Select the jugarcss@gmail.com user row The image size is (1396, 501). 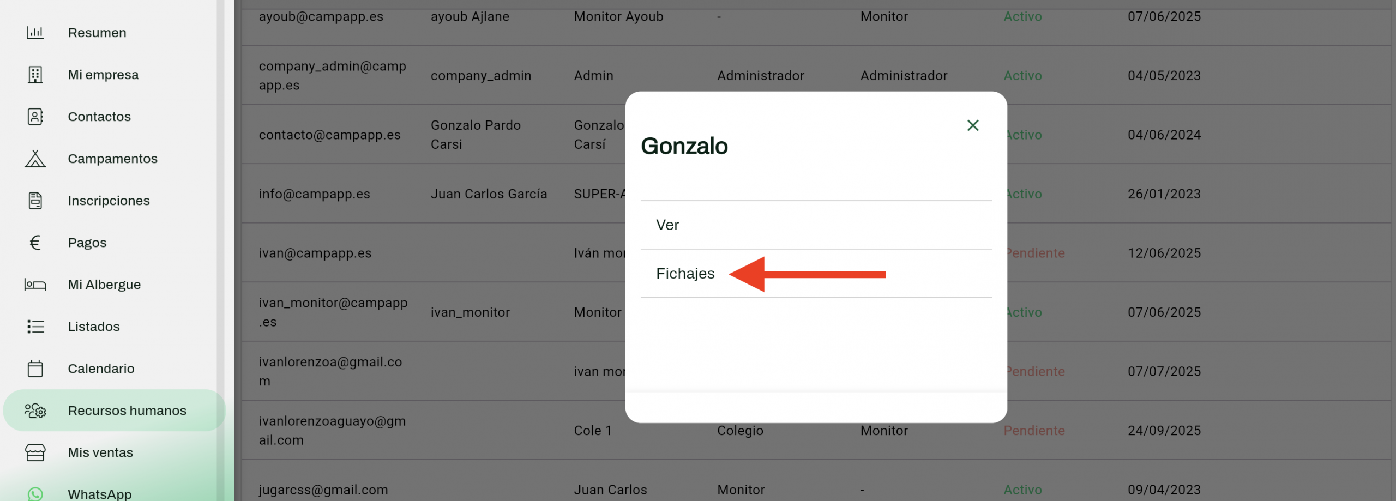[x=323, y=490]
